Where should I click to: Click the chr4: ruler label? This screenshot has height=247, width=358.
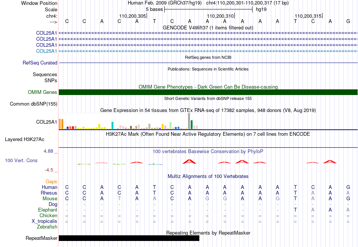[52, 16]
